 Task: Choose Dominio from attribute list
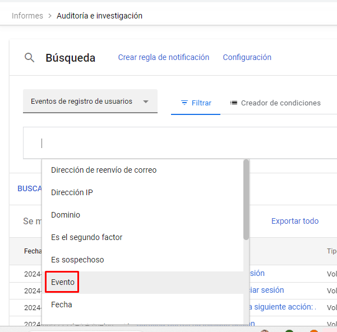(x=143, y=215)
